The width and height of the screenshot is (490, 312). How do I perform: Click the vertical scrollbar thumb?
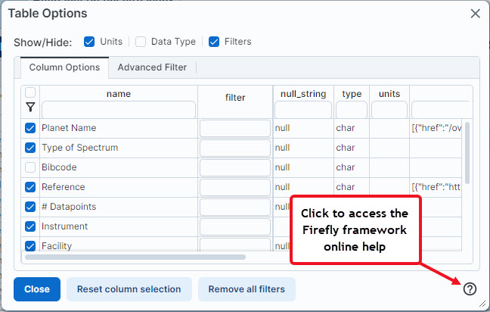coord(467,153)
